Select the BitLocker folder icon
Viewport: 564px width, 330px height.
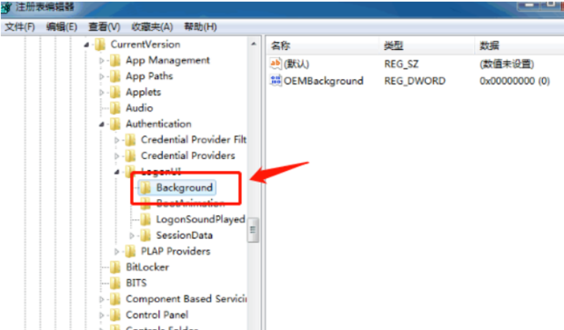pos(116,267)
